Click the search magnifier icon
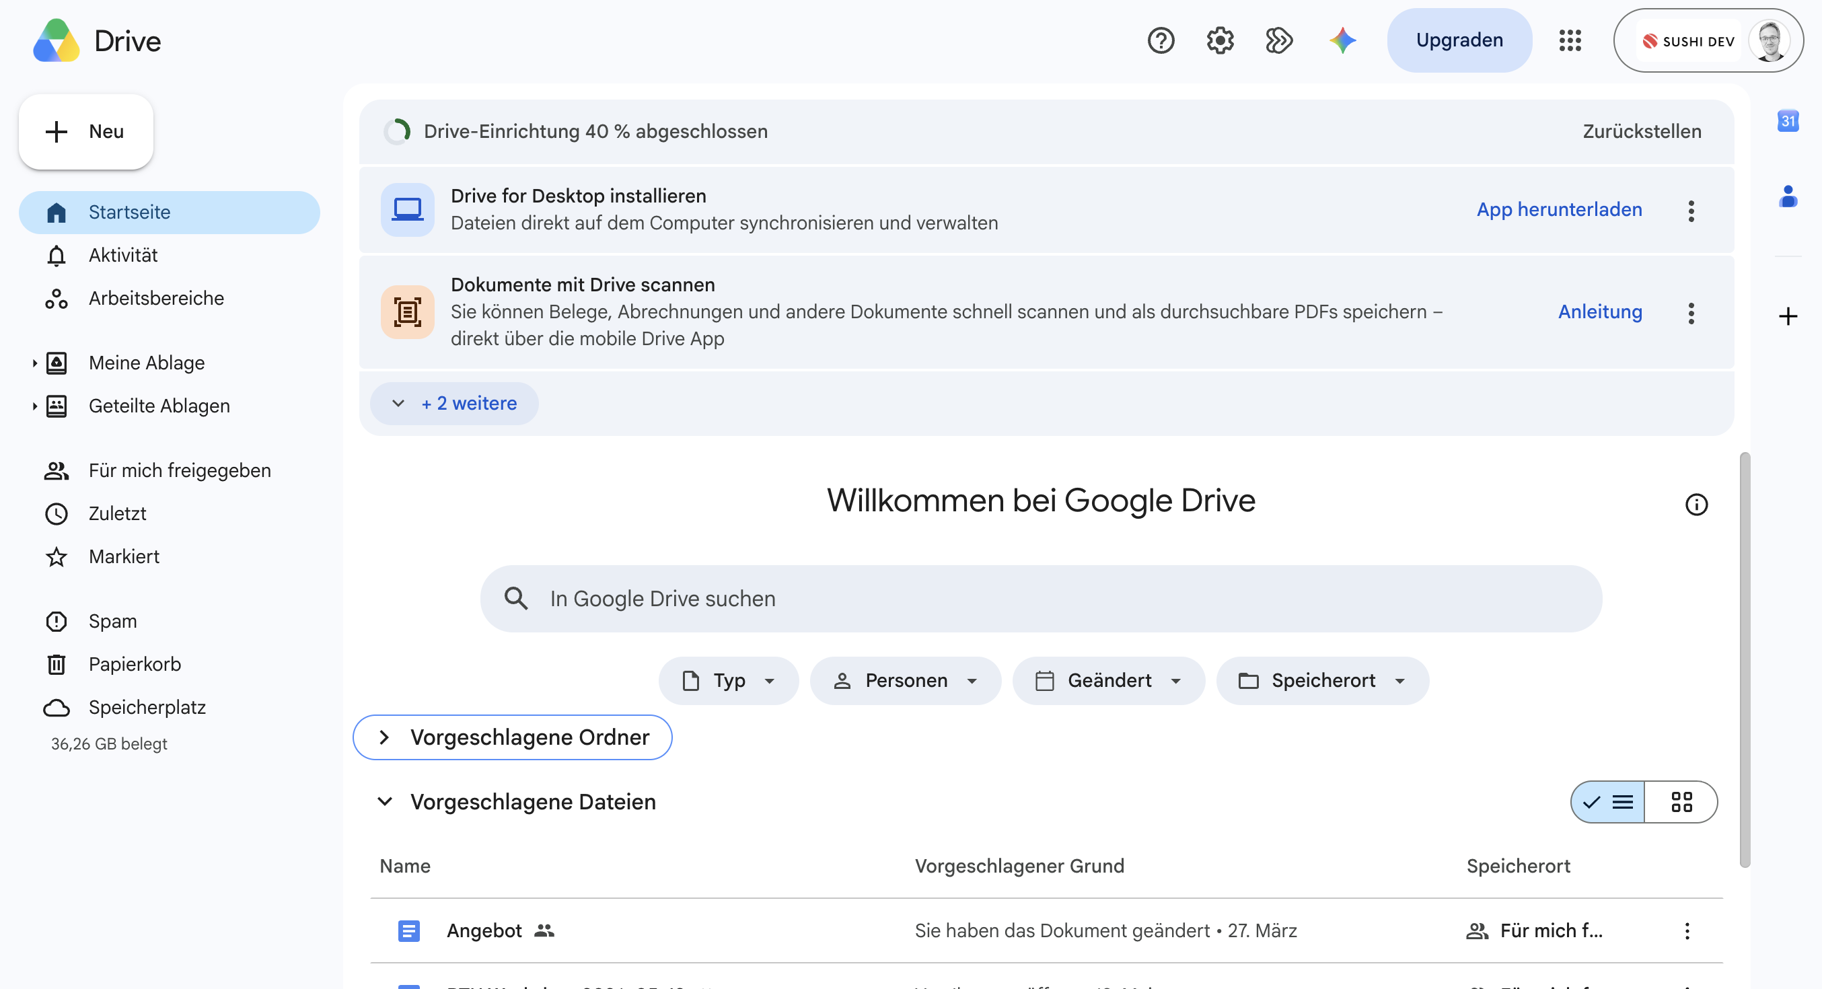This screenshot has width=1822, height=989. (x=515, y=599)
